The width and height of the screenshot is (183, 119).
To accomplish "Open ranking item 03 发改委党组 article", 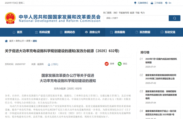I will pyautogui.click(x=161, y=95).
